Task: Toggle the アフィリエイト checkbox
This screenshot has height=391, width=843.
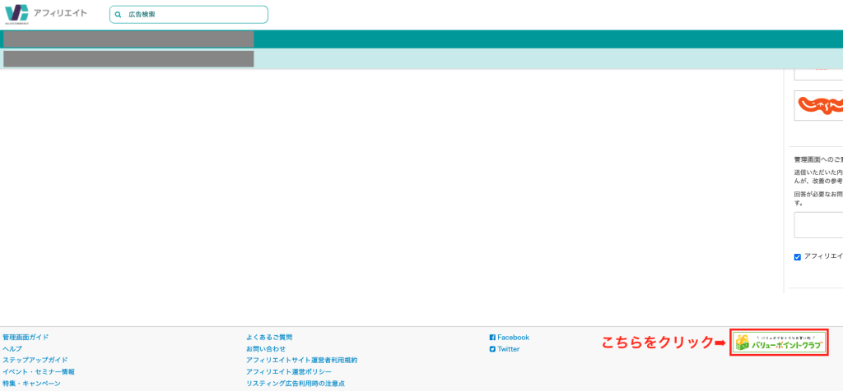Action: 798,257
